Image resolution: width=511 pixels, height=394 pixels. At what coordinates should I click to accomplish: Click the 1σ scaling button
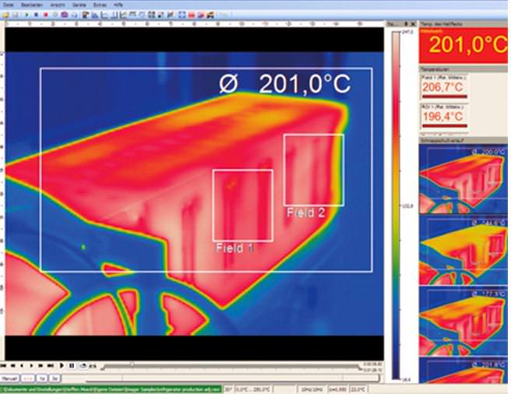tap(42, 378)
